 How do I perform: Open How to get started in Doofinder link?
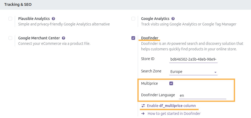coord(174,114)
